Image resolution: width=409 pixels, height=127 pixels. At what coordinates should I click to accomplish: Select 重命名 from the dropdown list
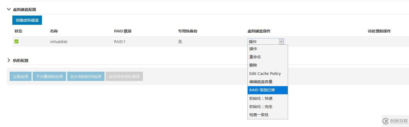[x=255, y=57]
